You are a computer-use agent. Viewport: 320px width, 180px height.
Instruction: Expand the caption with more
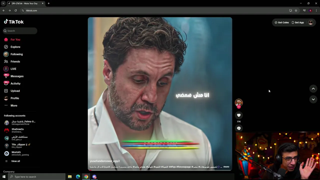[x=226, y=167]
